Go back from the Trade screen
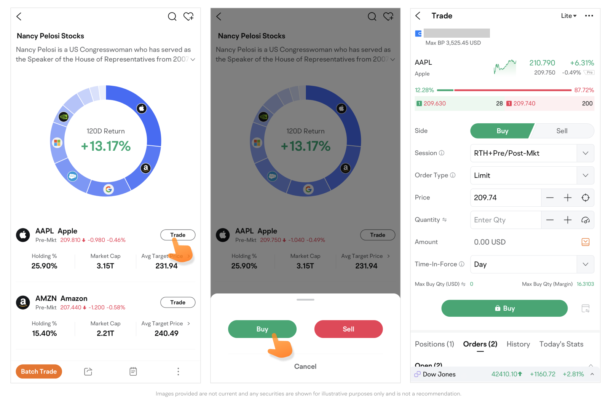The width and height of the screenshot is (611, 405). click(418, 16)
